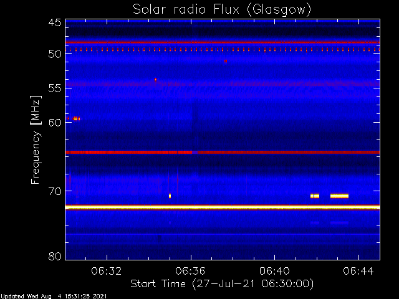Screen dimensions: 399x299
Task: Click the '06:36' time axis label
Action: click(x=190, y=271)
